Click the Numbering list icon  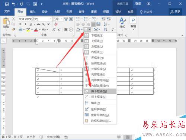point(86,19)
